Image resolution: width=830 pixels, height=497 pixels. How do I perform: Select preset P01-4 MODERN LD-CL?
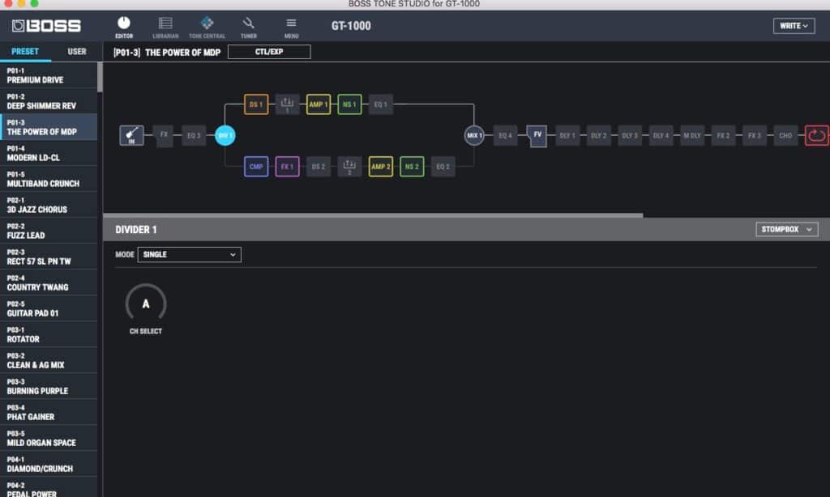tap(49, 153)
